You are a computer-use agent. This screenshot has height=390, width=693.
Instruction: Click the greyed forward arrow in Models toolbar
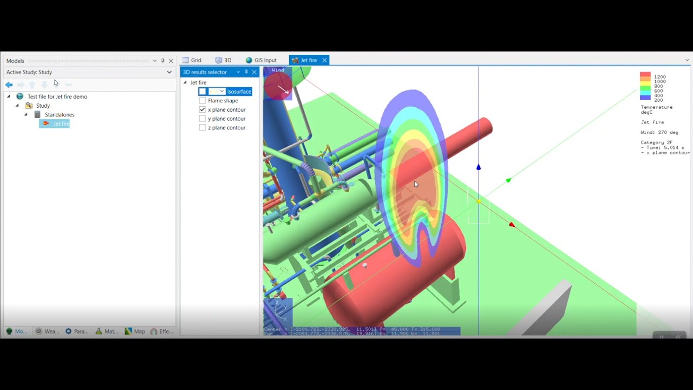coord(21,84)
